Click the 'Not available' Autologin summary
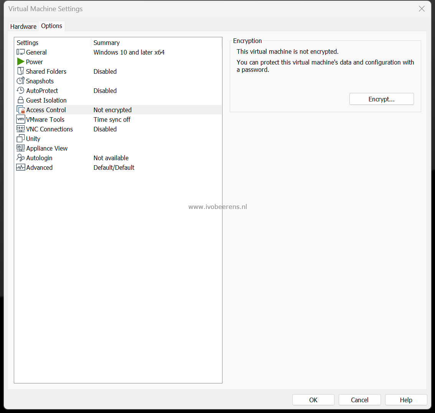This screenshot has height=413, width=435. pyautogui.click(x=111, y=158)
